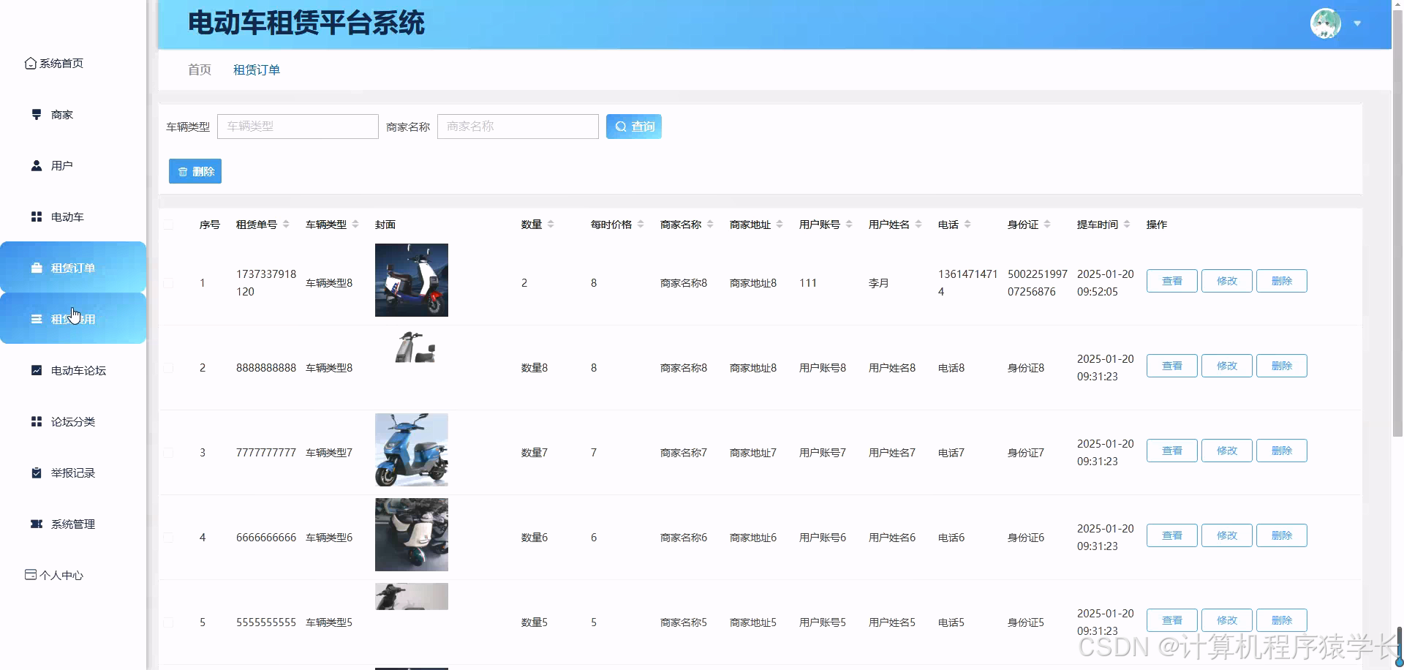Open the 系统首页 home icon
The width and height of the screenshot is (1404, 670).
tap(30, 63)
